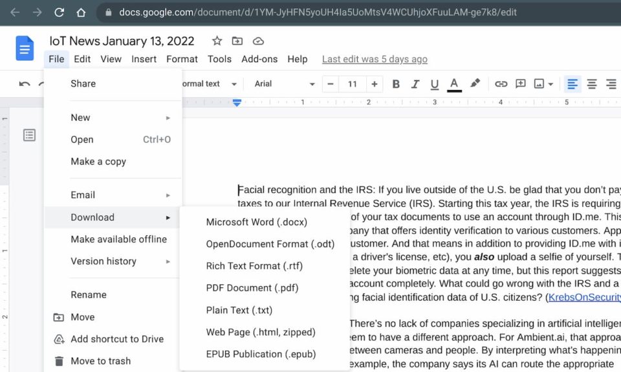Open the Google Docs home icon
Viewport: 621px width, 372px height.
pyautogui.click(x=25, y=49)
